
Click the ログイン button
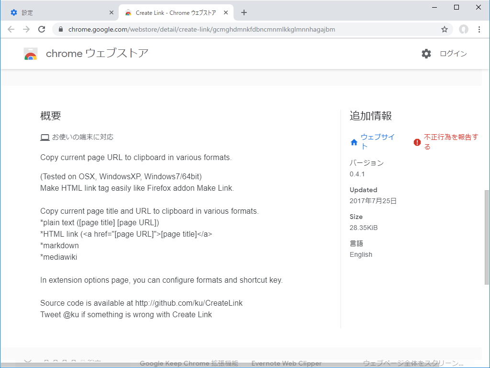point(453,53)
